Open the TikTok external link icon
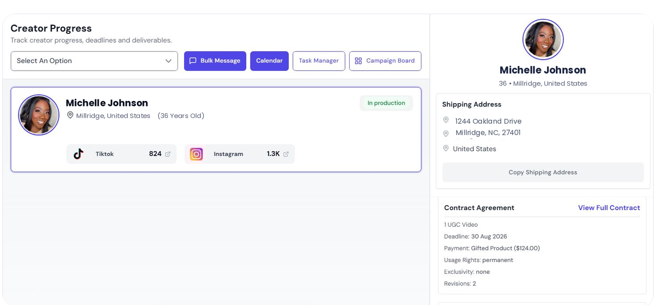 click(x=168, y=154)
